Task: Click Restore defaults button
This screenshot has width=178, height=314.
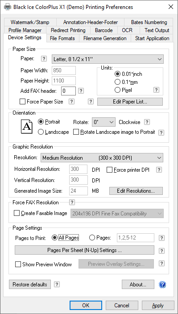Action: pyautogui.click(x=30, y=285)
